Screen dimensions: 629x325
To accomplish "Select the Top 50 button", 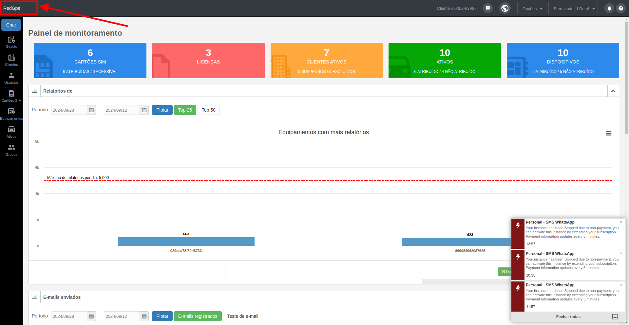I will pyautogui.click(x=209, y=110).
